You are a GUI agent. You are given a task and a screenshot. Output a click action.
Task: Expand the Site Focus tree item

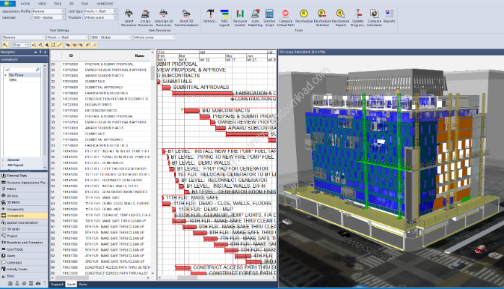6,75
